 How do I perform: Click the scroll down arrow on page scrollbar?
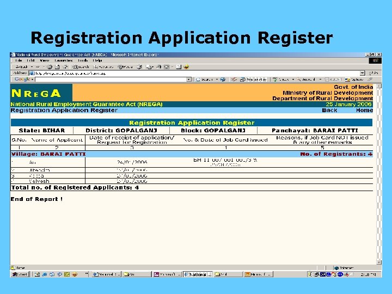[379, 262]
